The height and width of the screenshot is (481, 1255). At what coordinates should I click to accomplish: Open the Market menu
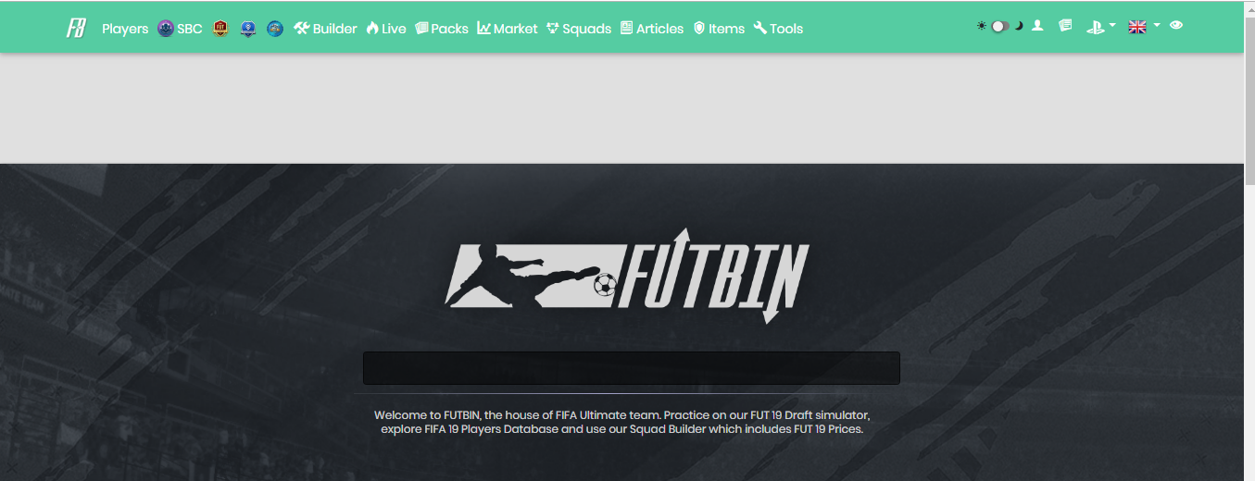(x=508, y=29)
